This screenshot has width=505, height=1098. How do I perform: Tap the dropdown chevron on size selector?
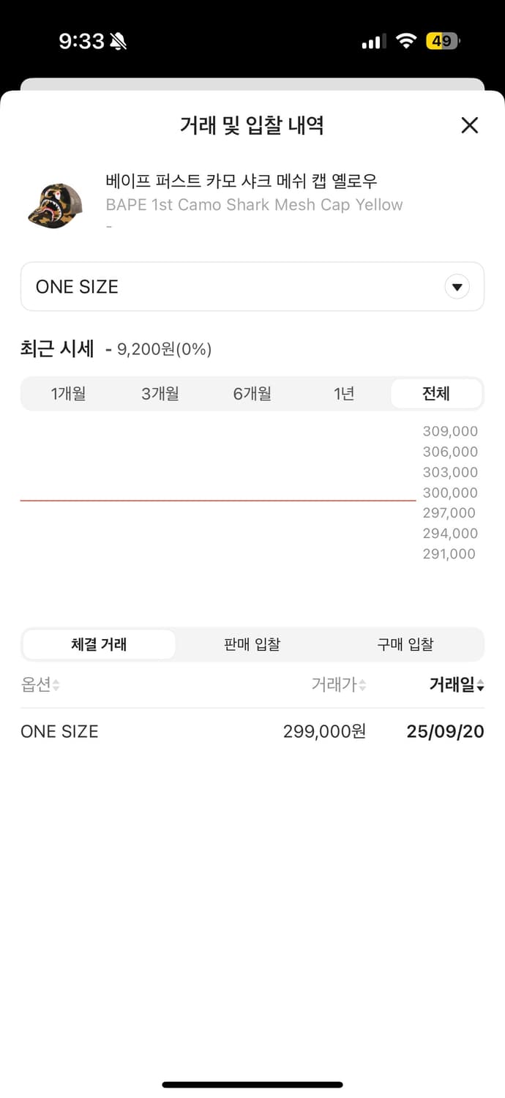click(x=457, y=286)
